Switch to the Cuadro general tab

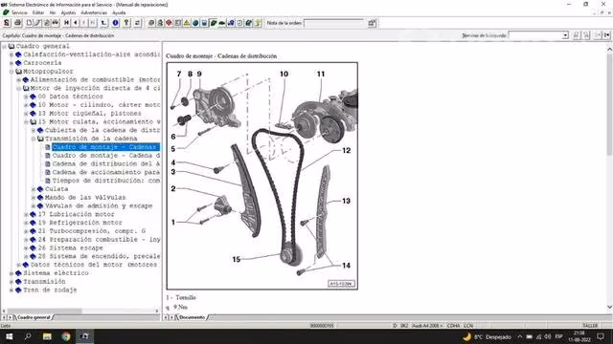tap(34, 317)
